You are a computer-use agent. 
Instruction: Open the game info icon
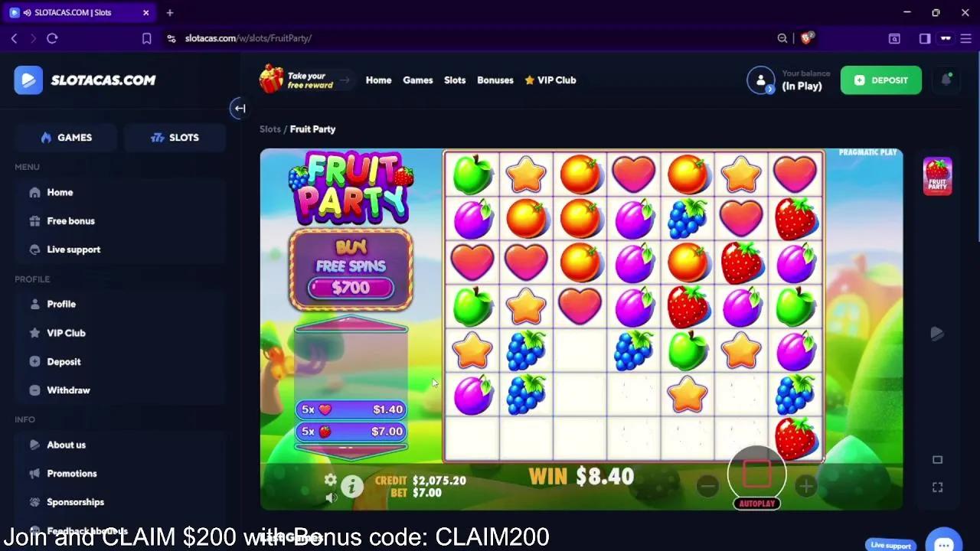352,486
